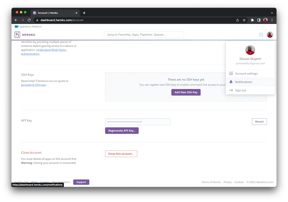Click Add New SSH Key button
Screen dimensions: 288x202
(x=186, y=92)
